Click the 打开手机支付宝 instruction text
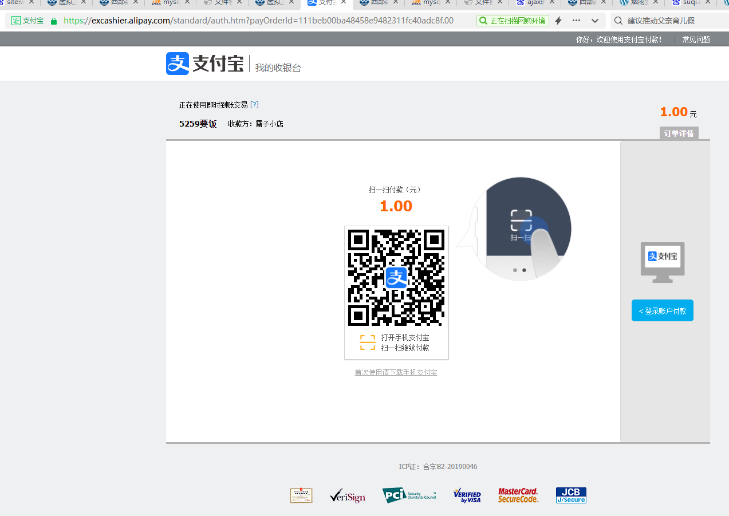This screenshot has height=516, width=729. pos(405,338)
